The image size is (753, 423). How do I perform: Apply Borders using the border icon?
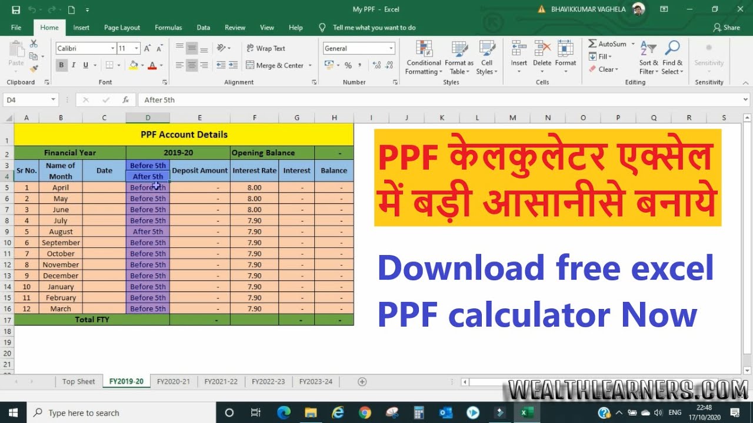click(109, 65)
